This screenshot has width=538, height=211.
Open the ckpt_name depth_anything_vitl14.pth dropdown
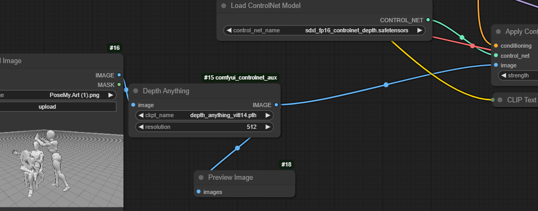[205, 115]
